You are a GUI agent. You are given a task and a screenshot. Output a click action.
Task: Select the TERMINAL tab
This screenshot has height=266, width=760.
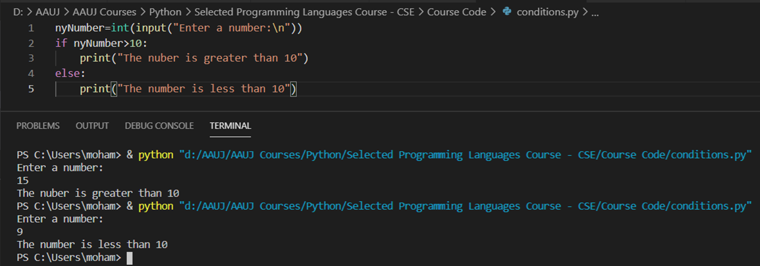point(230,126)
